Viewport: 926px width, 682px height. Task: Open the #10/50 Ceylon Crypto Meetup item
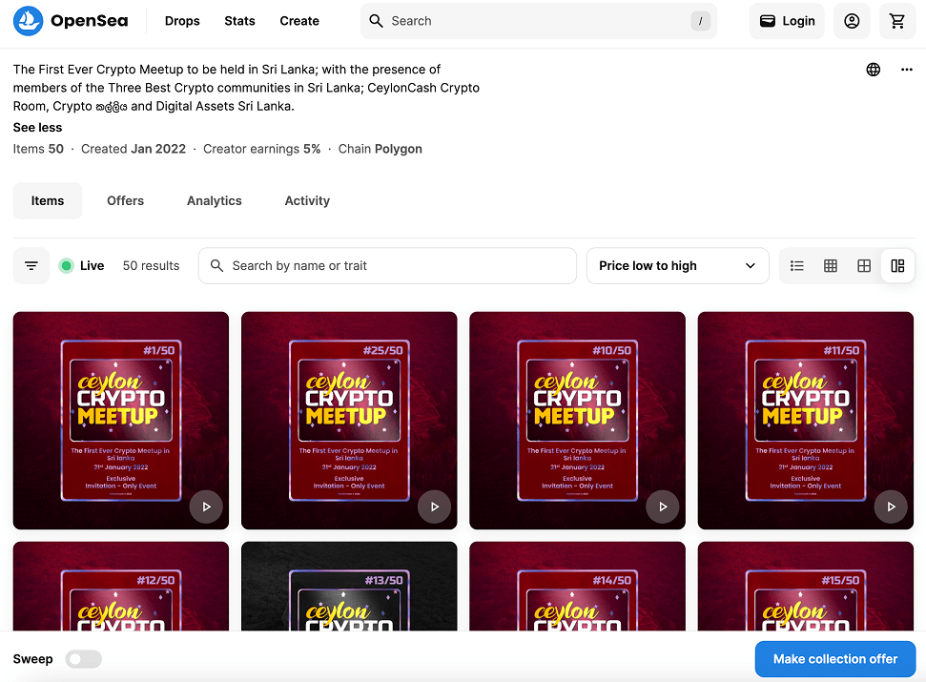[577, 421]
